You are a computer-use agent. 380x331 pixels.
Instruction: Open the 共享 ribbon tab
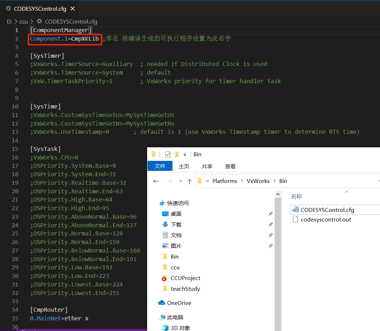(207, 166)
